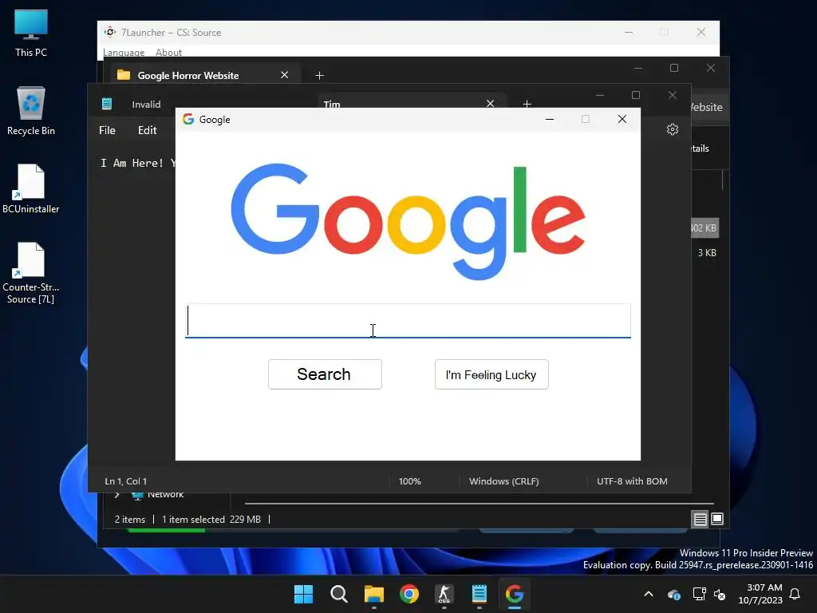Click the Notepad app icon in title bar
This screenshot has height=613, width=817.
(x=107, y=104)
